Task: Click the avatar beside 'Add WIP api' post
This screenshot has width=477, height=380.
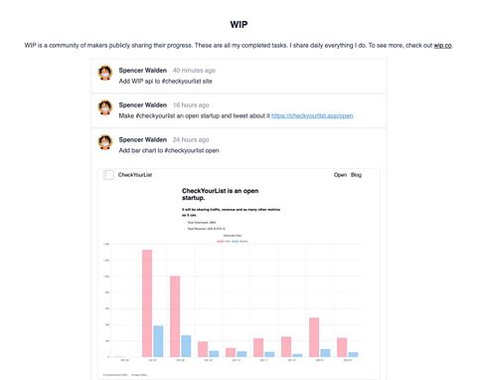Action: click(105, 73)
